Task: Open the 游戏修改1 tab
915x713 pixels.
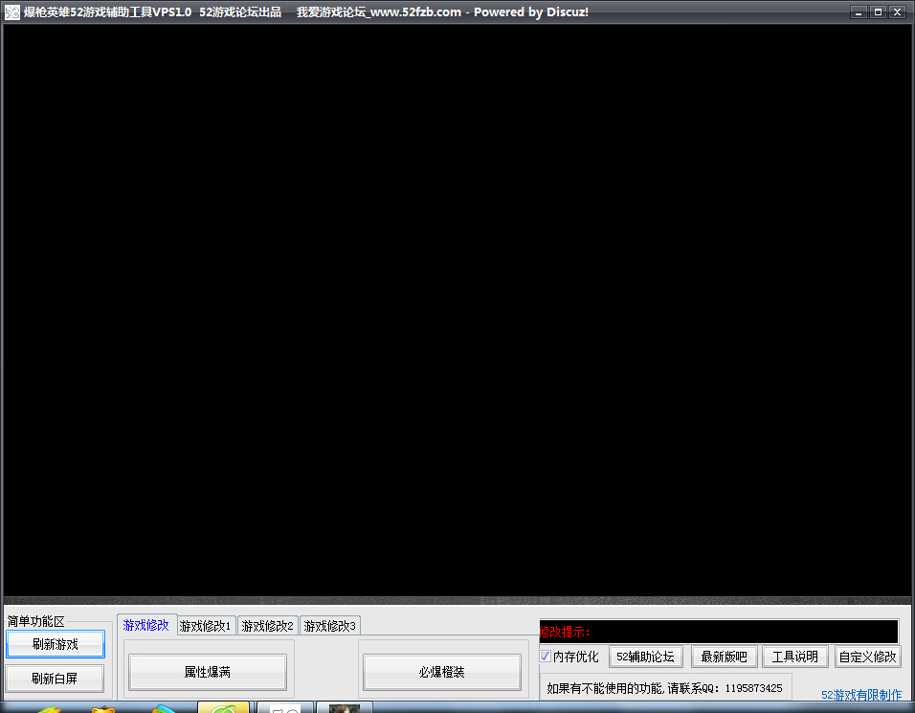Action: click(x=206, y=626)
